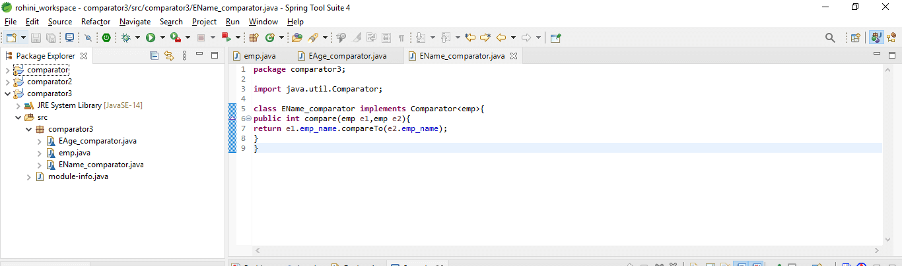Click Collapse All in Package Explorer

coord(154,56)
